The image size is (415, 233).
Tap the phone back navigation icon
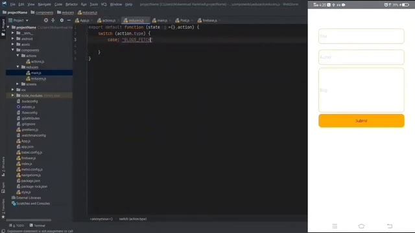(x=390, y=226)
